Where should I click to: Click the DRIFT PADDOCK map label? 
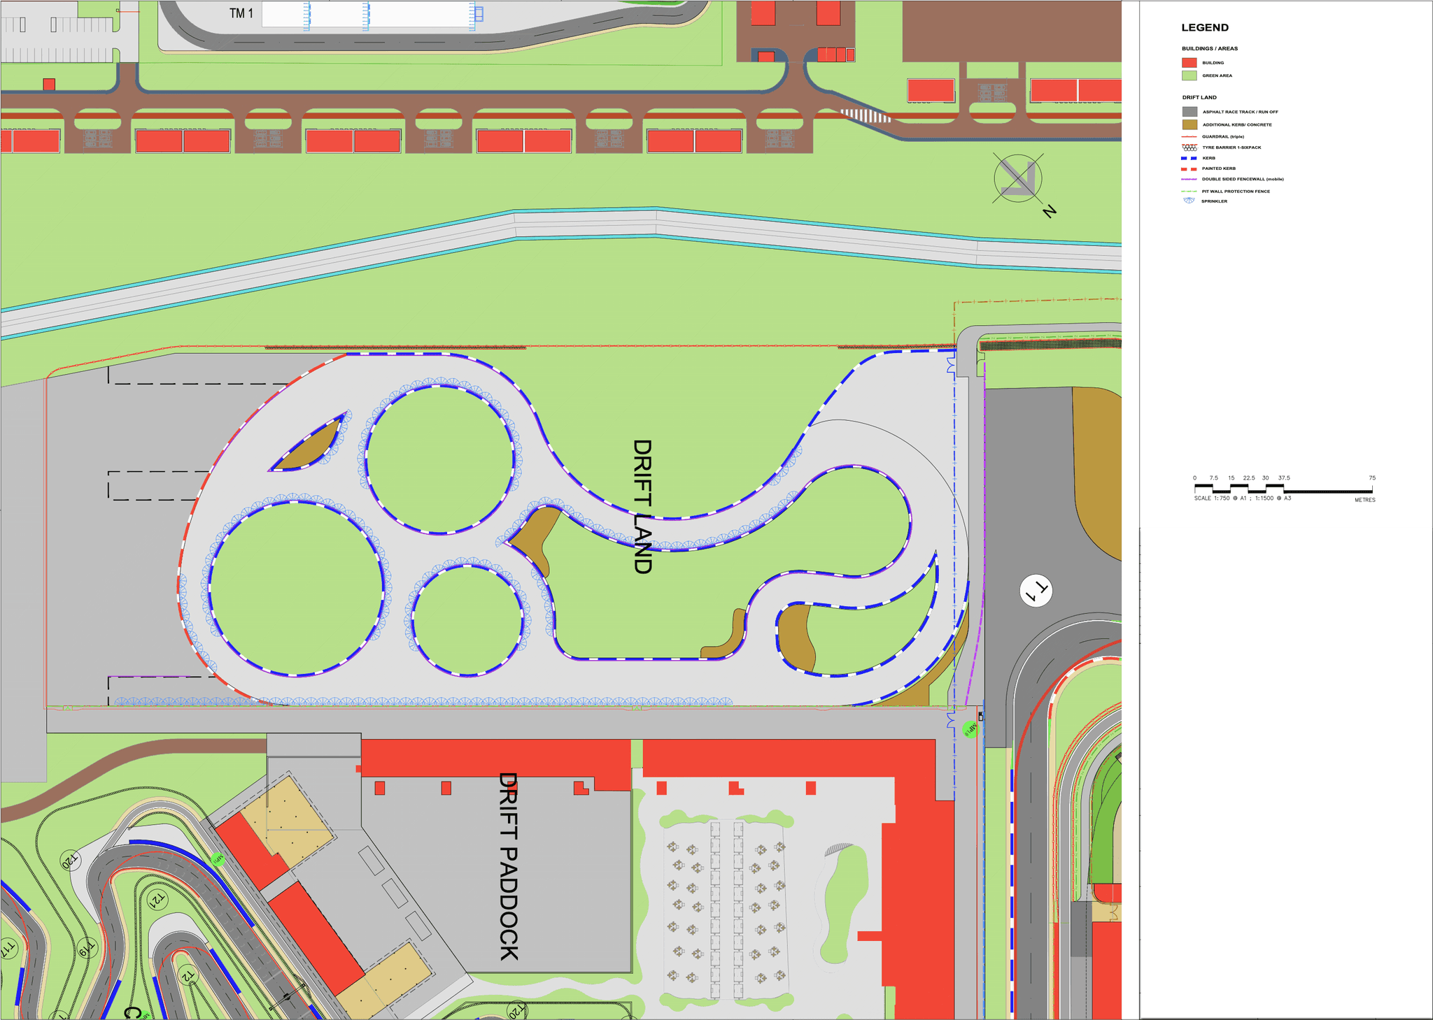(x=509, y=866)
